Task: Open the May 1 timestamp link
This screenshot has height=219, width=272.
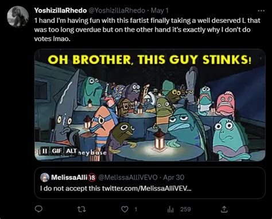Action: (x=160, y=10)
